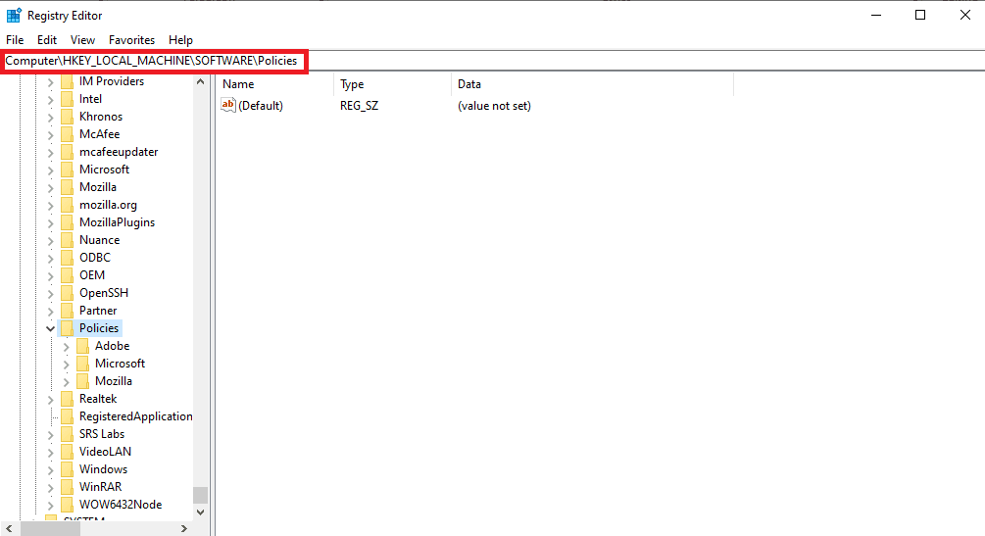Image resolution: width=985 pixels, height=536 pixels.
Task: Click the REG_SZ type cell
Action: click(x=360, y=106)
